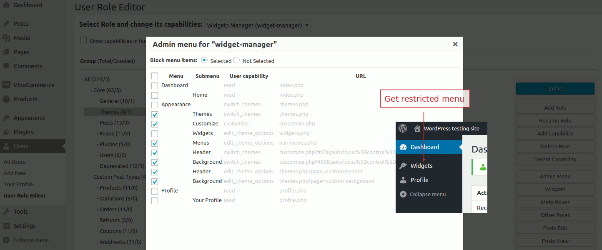Click the Profile person icon in preview menu

(403, 180)
